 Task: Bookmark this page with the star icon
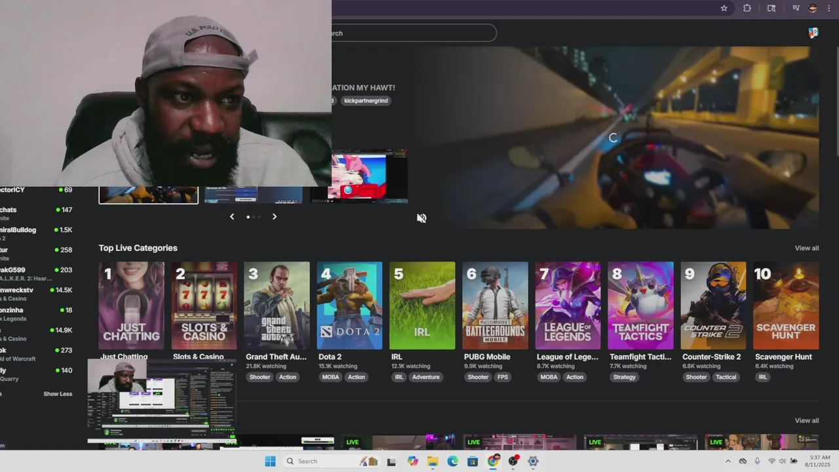[x=724, y=9]
